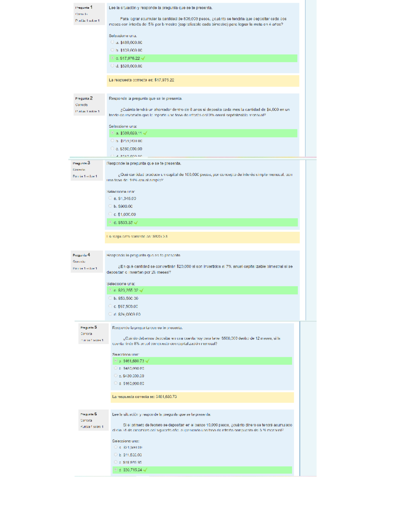Select option c. $350,000.00 in Pregunta 2
Image resolution: width=409 pixels, height=530 pixels.
point(112,148)
